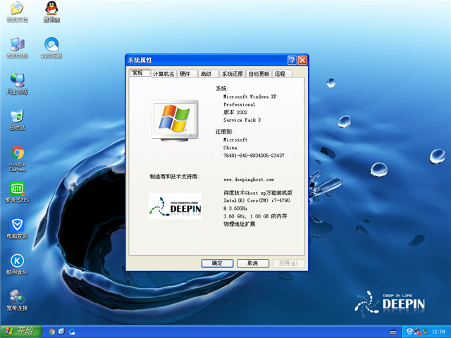The height and width of the screenshot is (338, 451).
Task: Launch Google Chrome from desktop
Action: [17, 155]
